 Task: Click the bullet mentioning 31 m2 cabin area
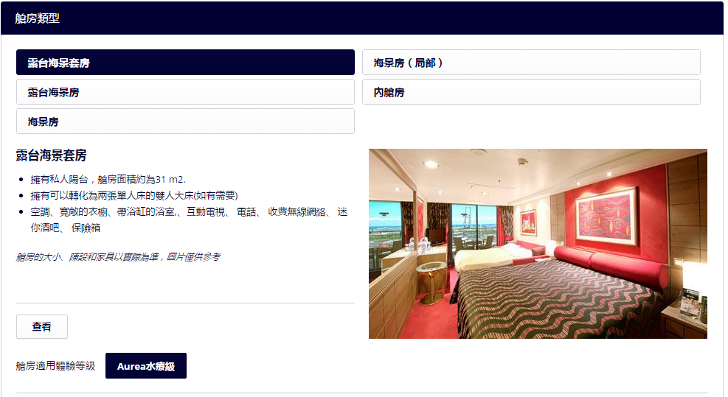pos(108,180)
